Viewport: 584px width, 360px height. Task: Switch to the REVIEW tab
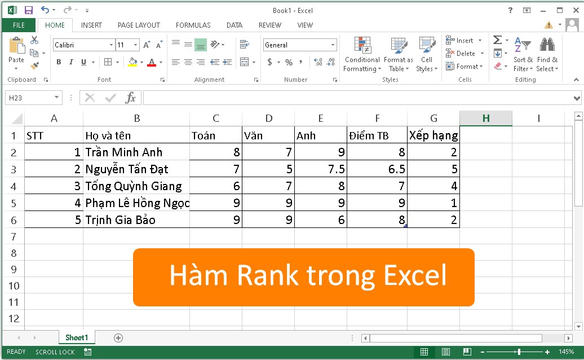[x=270, y=25]
